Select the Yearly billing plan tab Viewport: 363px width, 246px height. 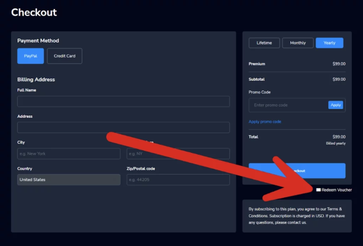pos(329,42)
